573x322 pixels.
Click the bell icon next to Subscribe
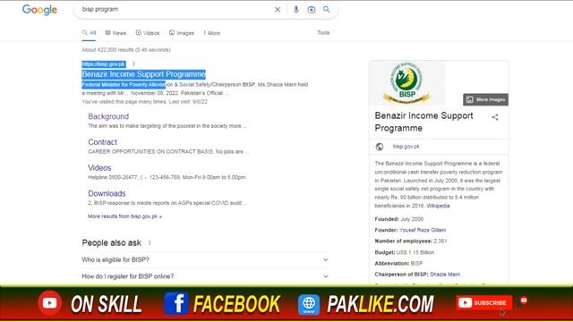coord(523,301)
